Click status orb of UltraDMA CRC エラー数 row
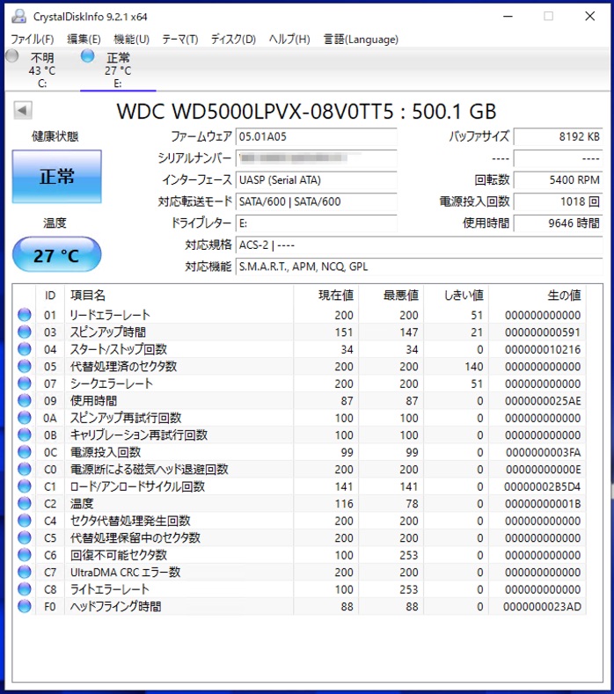The height and width of the screenshot is (694, 614). (x=25, y=572)
